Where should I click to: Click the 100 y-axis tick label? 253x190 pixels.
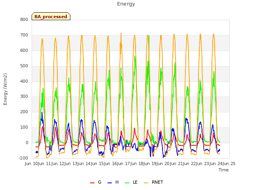(24, 127)
